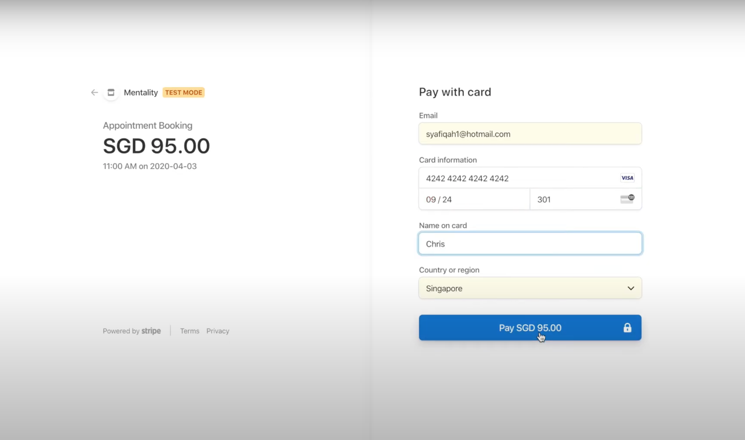
Task: Click the Mentality store icon
Action: click(x=111, y=93)
